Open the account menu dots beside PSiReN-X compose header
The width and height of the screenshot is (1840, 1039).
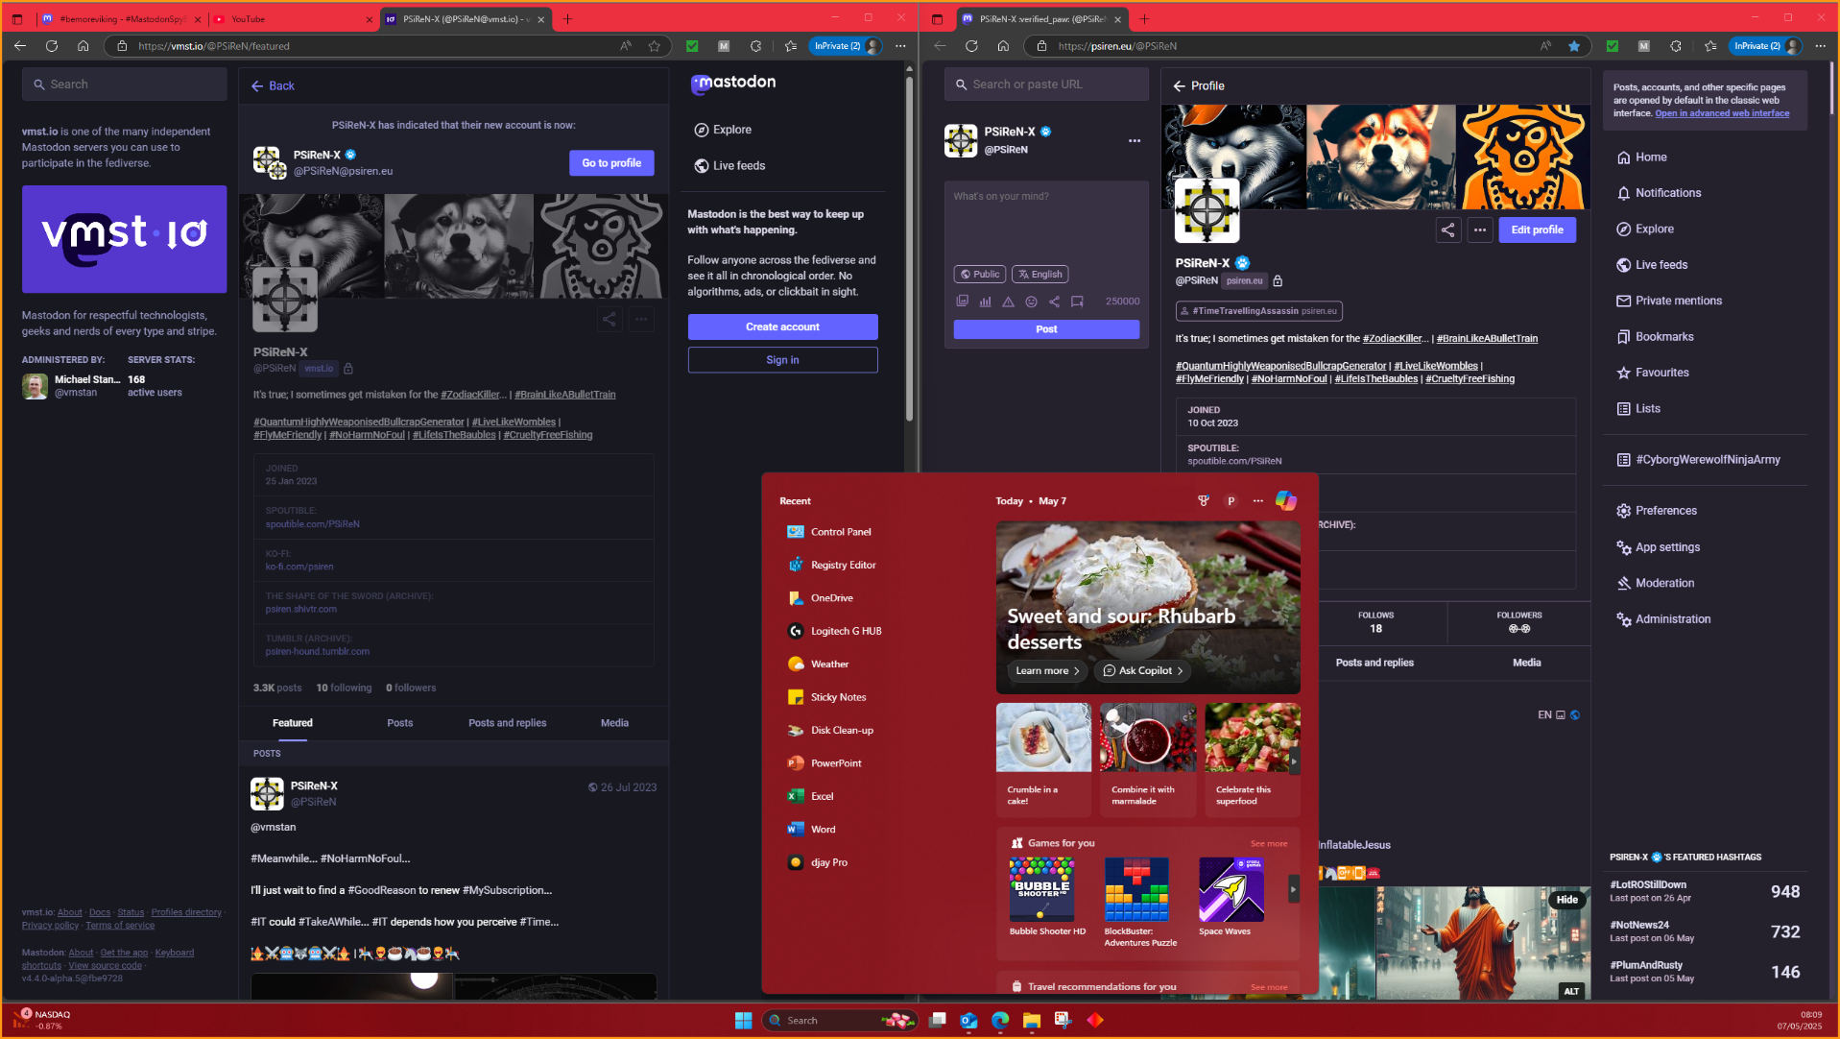tap(1135, 141)
